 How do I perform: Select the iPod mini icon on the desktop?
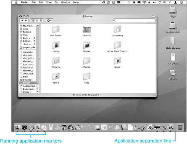tap(173, 57)
